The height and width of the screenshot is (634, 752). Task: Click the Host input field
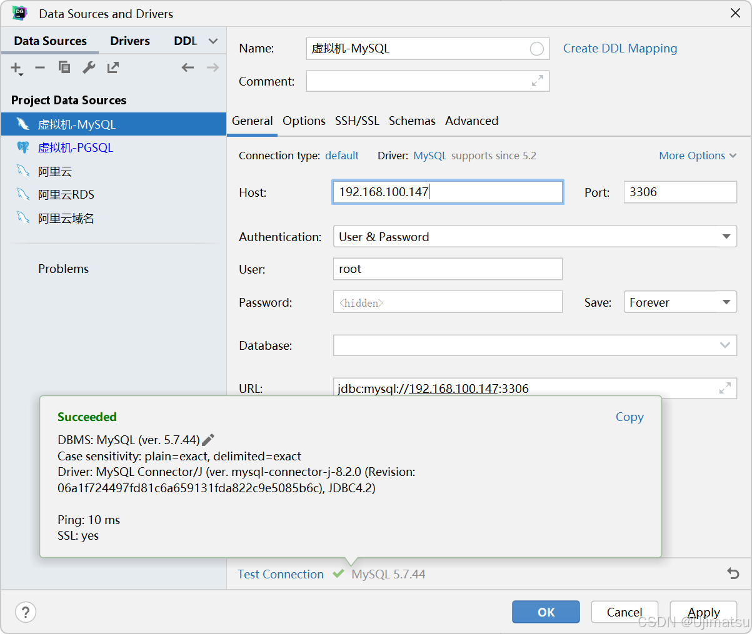448,192
